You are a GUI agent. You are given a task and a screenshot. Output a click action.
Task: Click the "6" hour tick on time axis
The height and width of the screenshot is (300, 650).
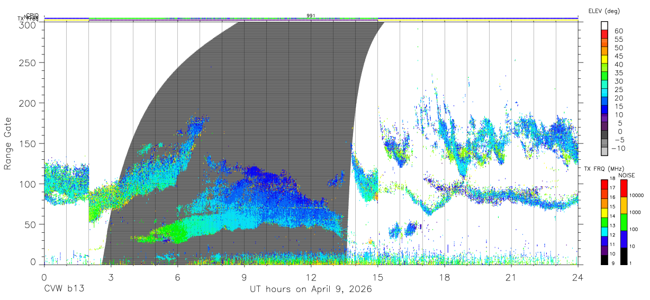(177, 277)
